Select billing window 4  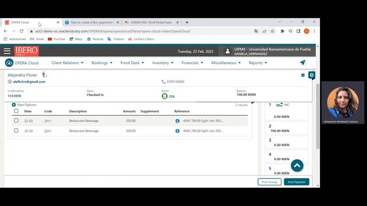coord(286,156)
